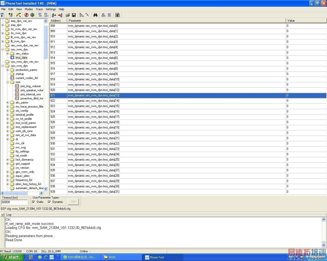Expand the llt_nvm_dyn tree node

(x=3, y=41)
